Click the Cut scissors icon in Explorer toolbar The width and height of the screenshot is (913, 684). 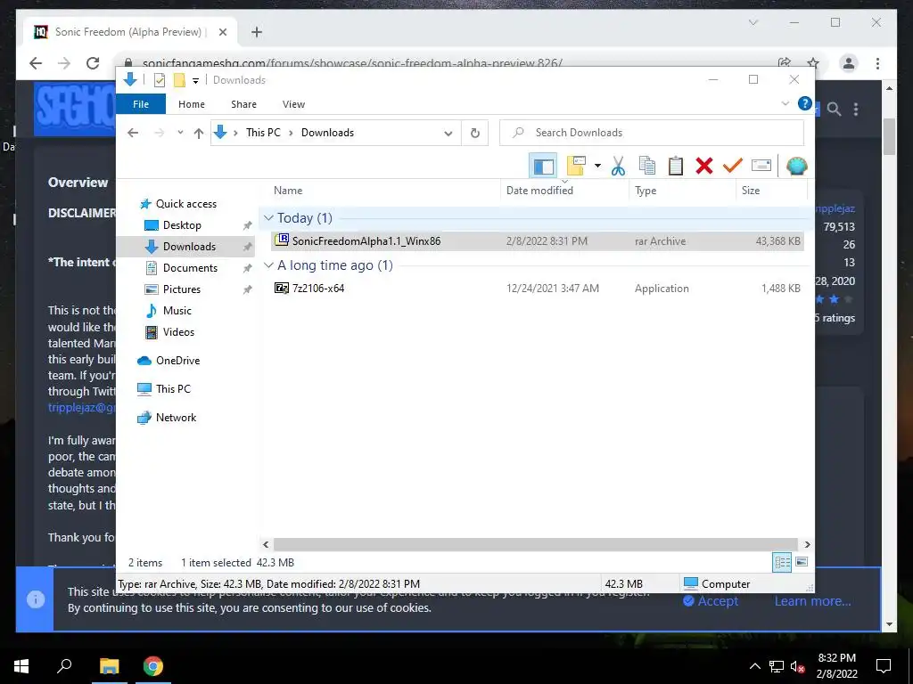pyautogui.click(x=618, y=166)
